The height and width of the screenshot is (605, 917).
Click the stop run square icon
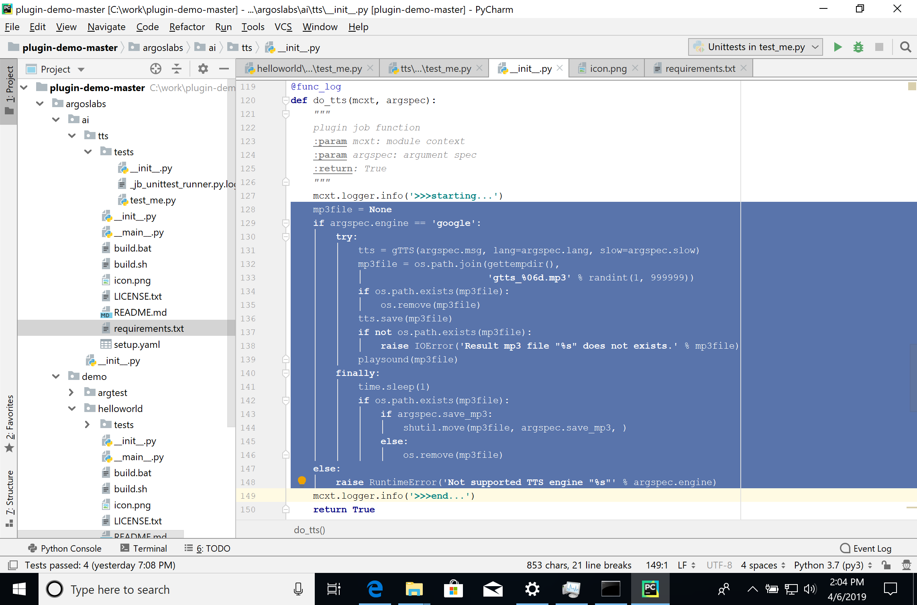coord(879,47)
